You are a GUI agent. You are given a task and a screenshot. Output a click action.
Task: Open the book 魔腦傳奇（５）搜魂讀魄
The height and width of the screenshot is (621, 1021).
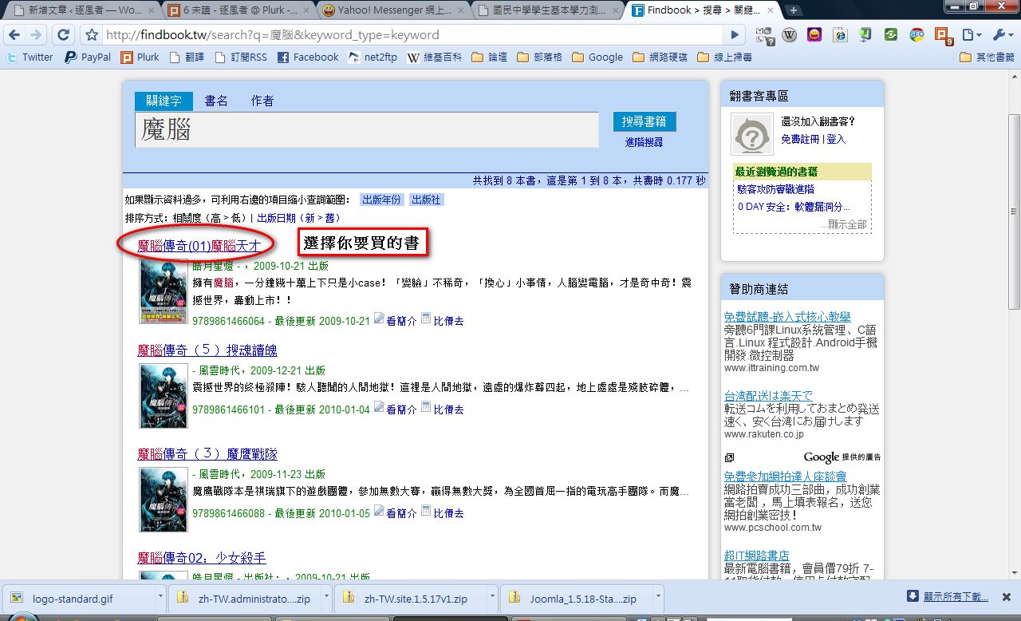[207, 350]
